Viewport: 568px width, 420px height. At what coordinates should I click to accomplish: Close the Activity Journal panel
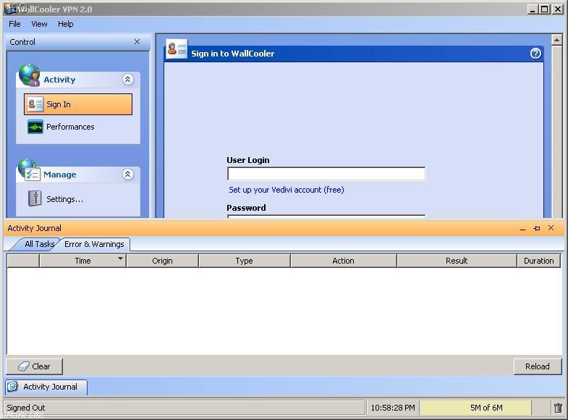(x=551, y=228)
